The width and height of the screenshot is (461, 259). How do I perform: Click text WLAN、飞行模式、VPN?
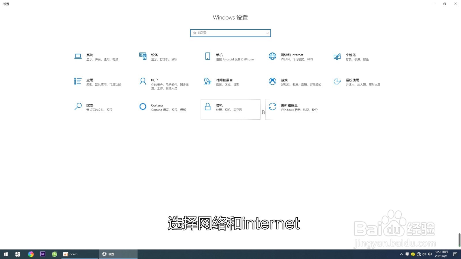click(297, 60)
